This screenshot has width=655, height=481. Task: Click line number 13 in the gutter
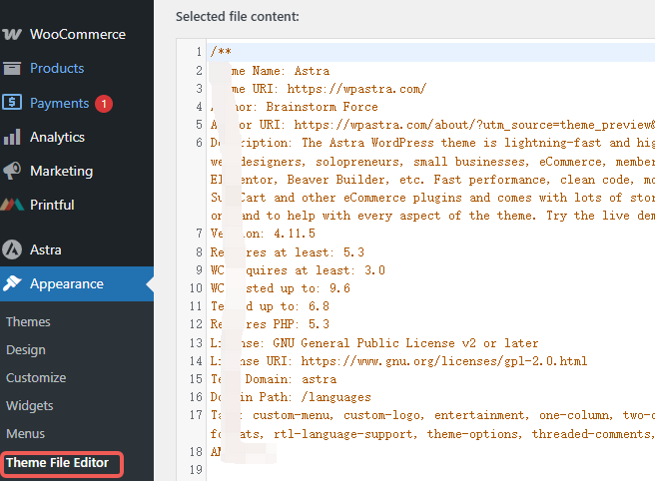pyautogui.click(x=197, y=342)
